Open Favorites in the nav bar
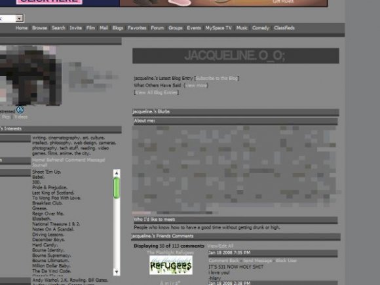 (x=137, y=28)
